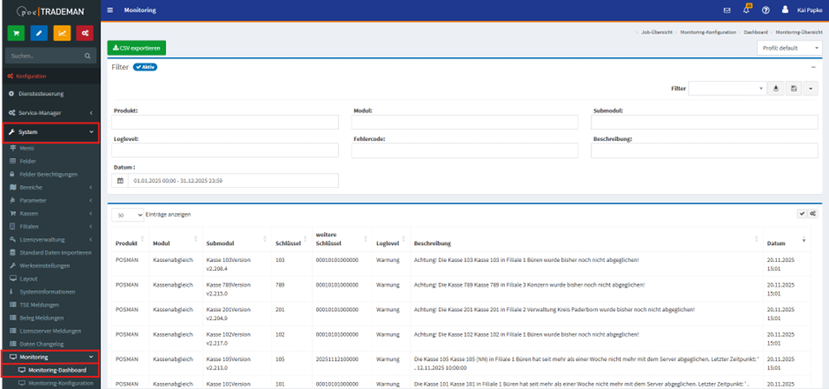Open Felder Berechtigungen in sidebar
Screen dimensions: 829x389
[49, 174]
